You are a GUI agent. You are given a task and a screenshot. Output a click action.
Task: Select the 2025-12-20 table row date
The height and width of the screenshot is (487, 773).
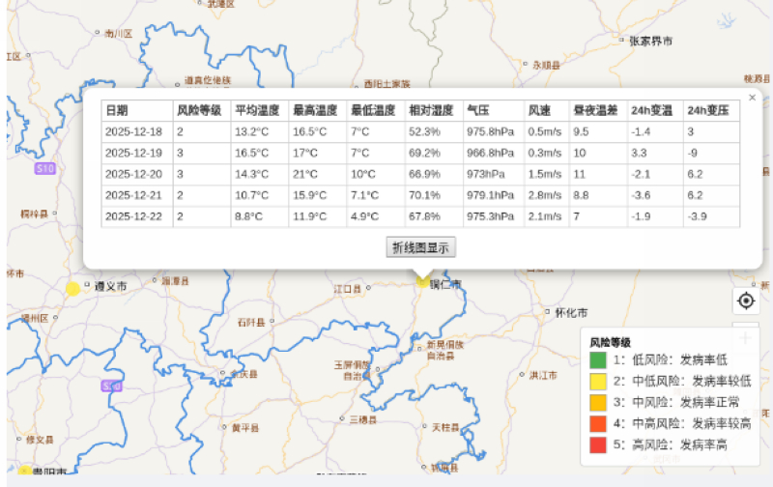133,174
